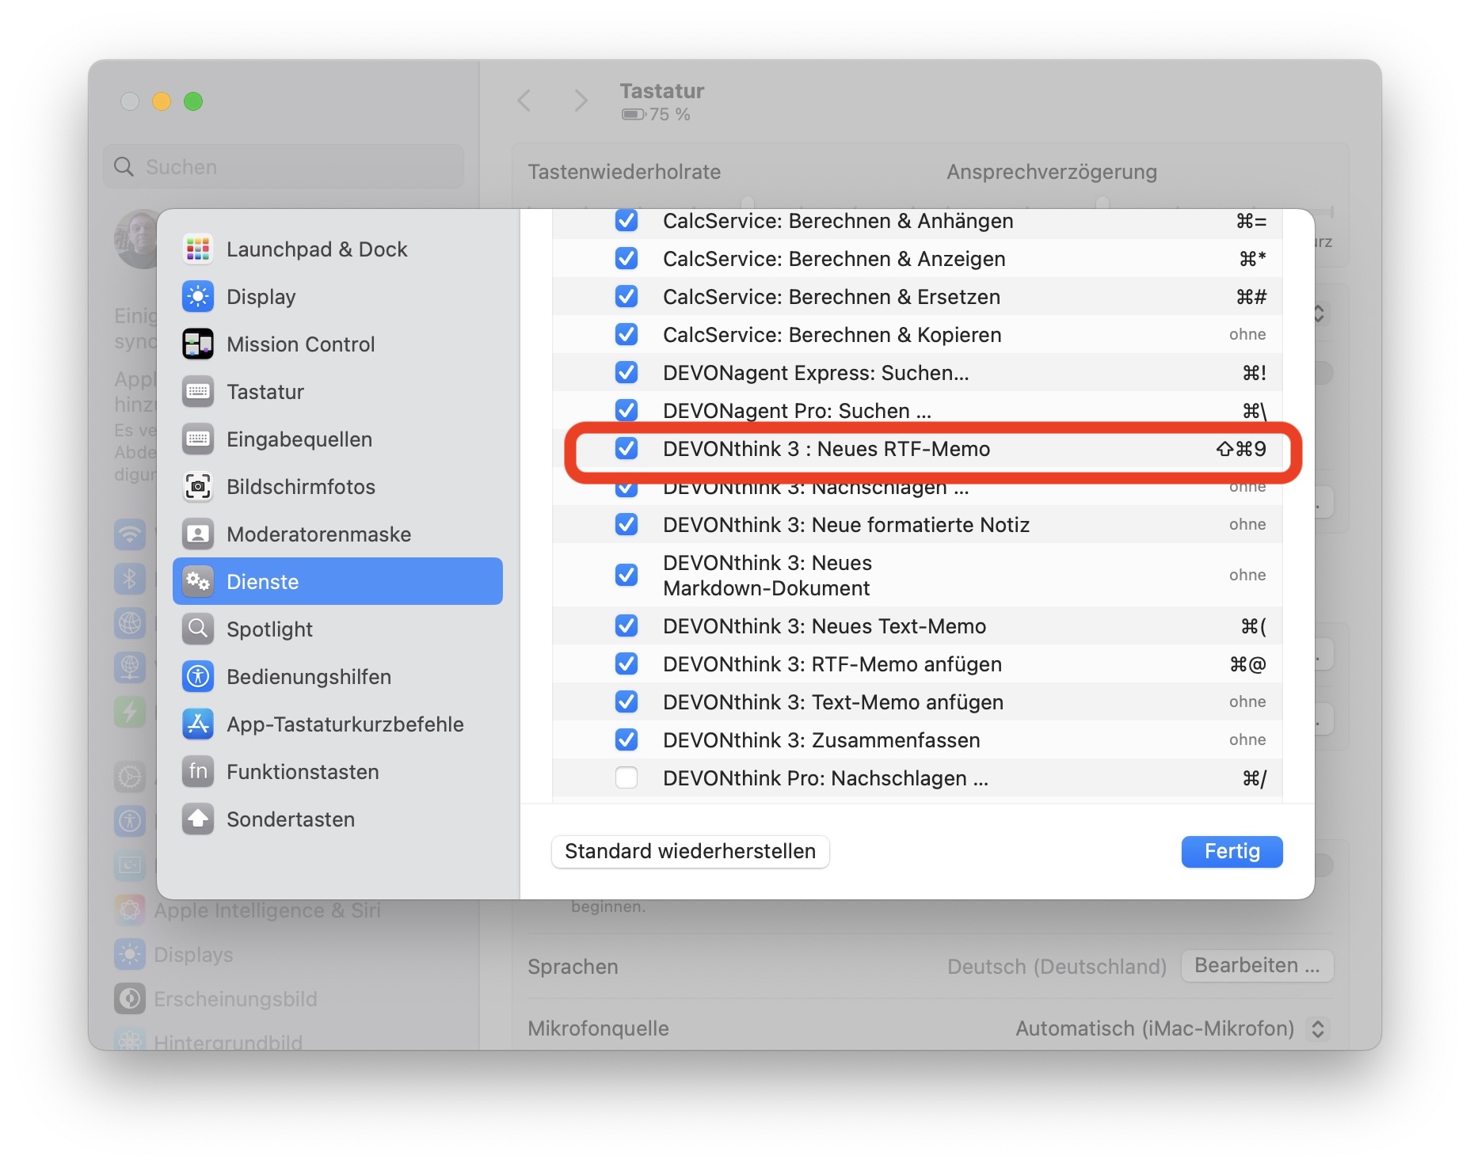1470x1167 pixels.
Task: Open Bedienungshilfen accessibility icon
Action: tap(198, 677)
